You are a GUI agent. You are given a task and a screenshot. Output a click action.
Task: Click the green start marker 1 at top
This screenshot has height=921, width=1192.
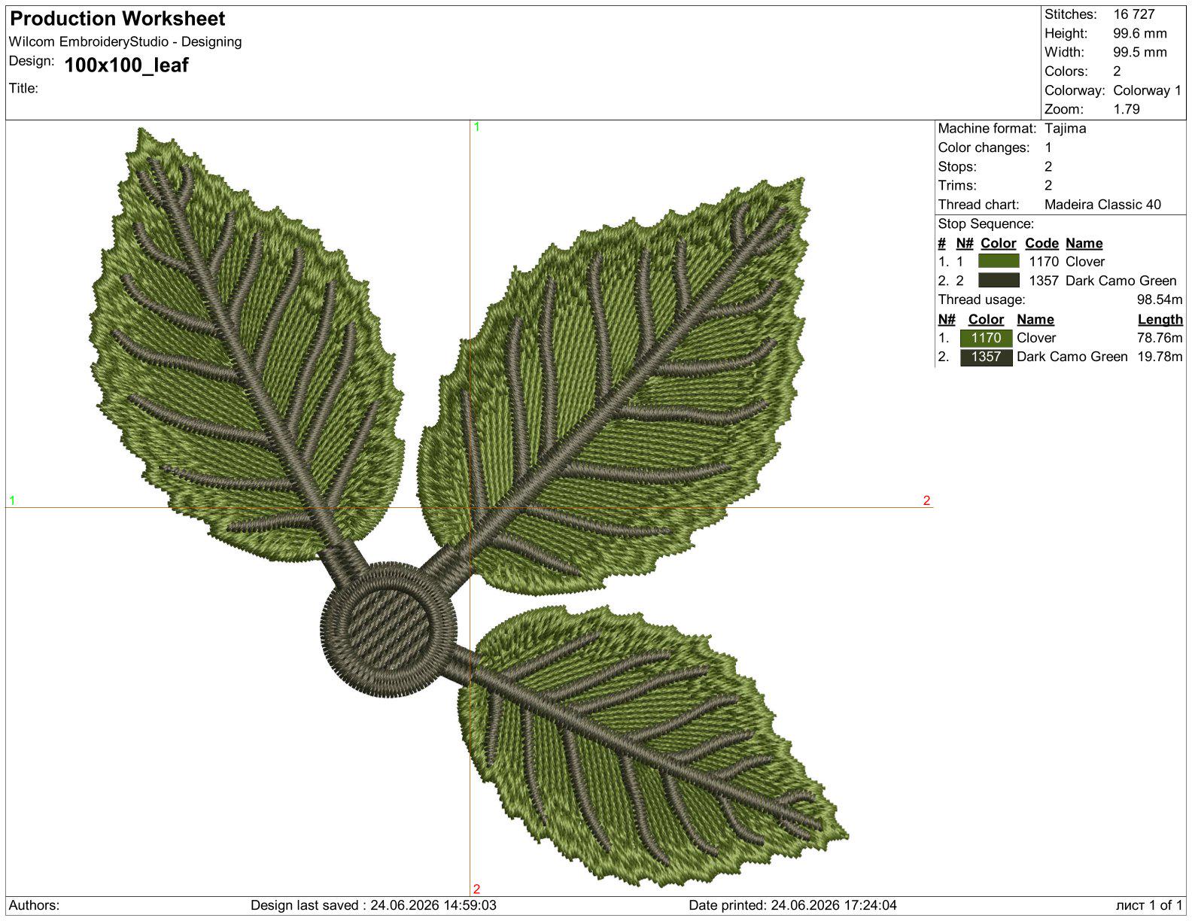click(x=476, y=127)
